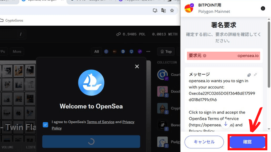
Task: Open the Doodles collection avatar
Action: 163,91
